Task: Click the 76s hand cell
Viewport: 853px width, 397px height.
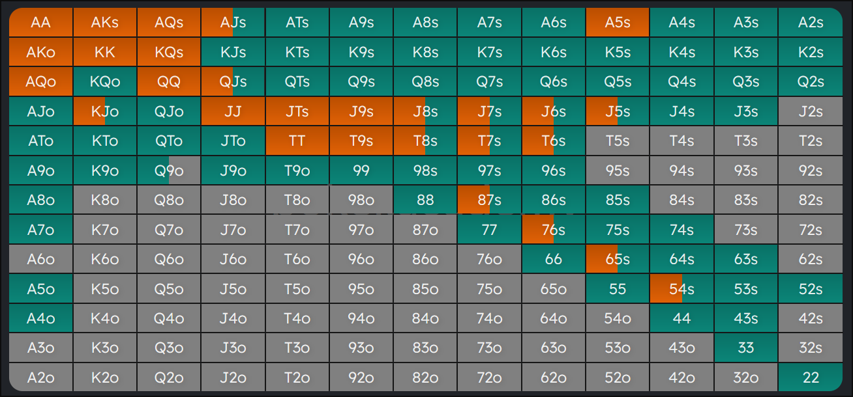Action: (553, 230)
